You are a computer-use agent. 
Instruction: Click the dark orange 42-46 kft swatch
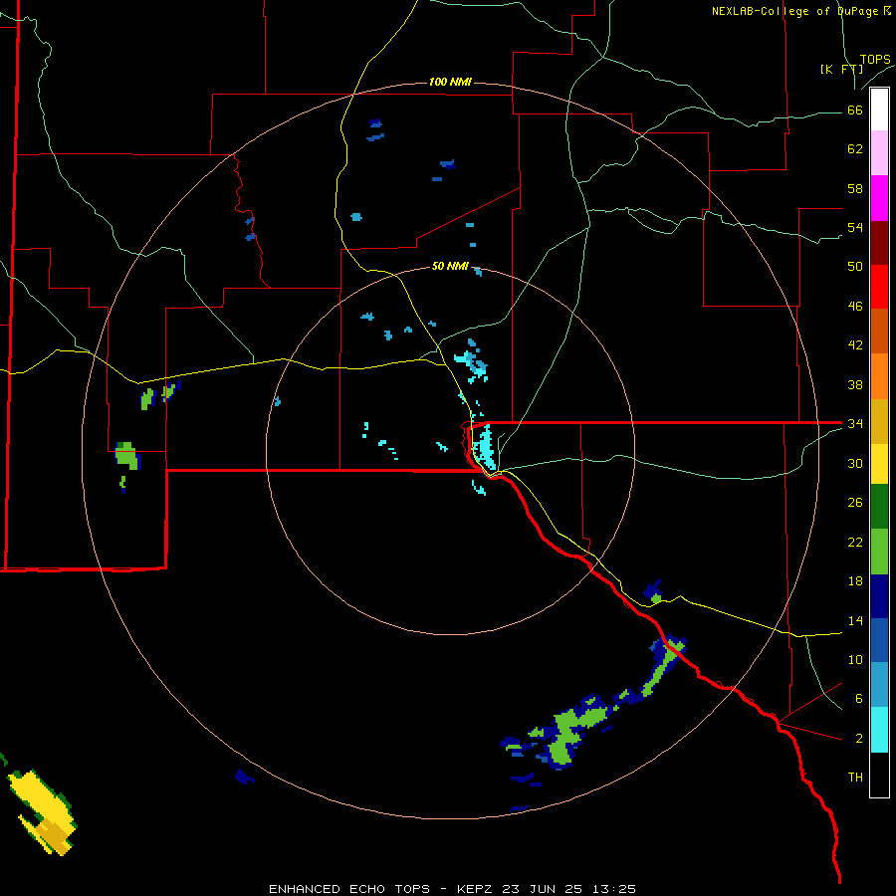879,331
